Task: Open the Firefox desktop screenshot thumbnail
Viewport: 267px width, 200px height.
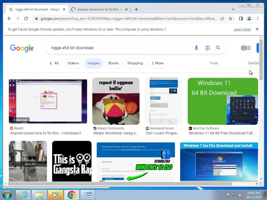Action: (x=48, y=101)
